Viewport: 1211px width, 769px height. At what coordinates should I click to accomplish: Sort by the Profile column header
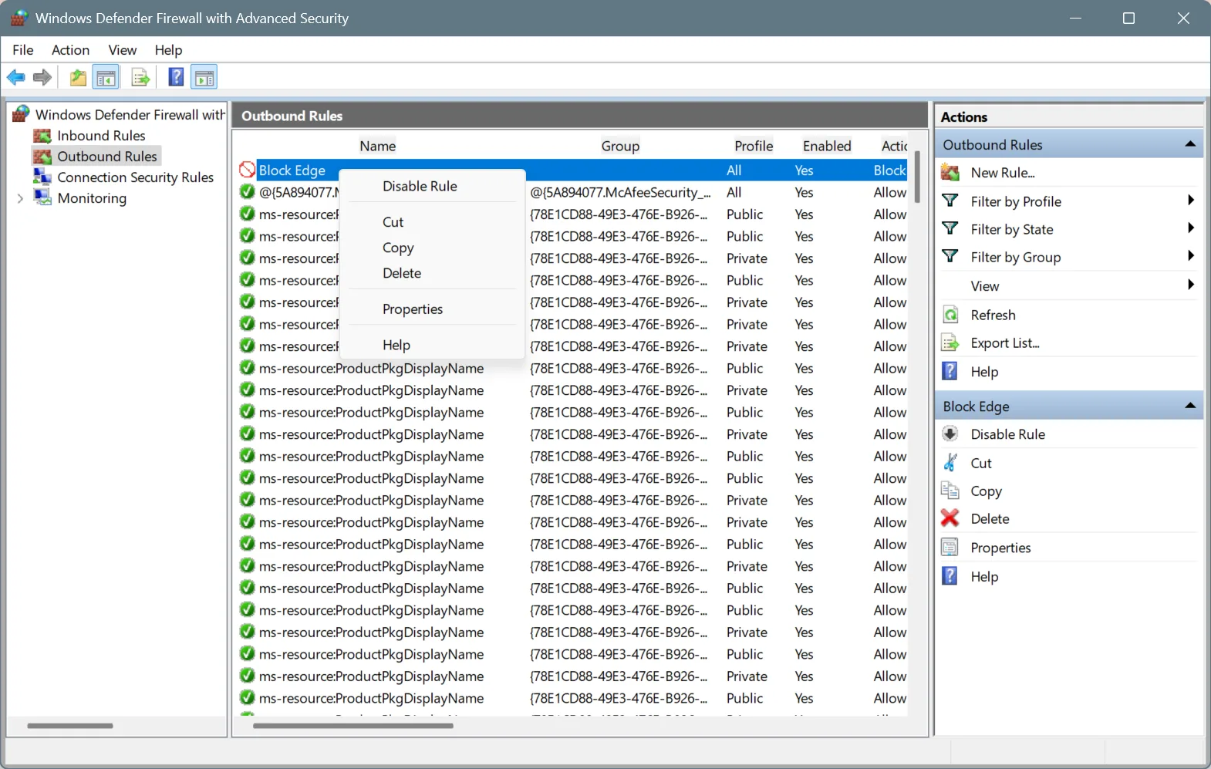tap(754, 146)
